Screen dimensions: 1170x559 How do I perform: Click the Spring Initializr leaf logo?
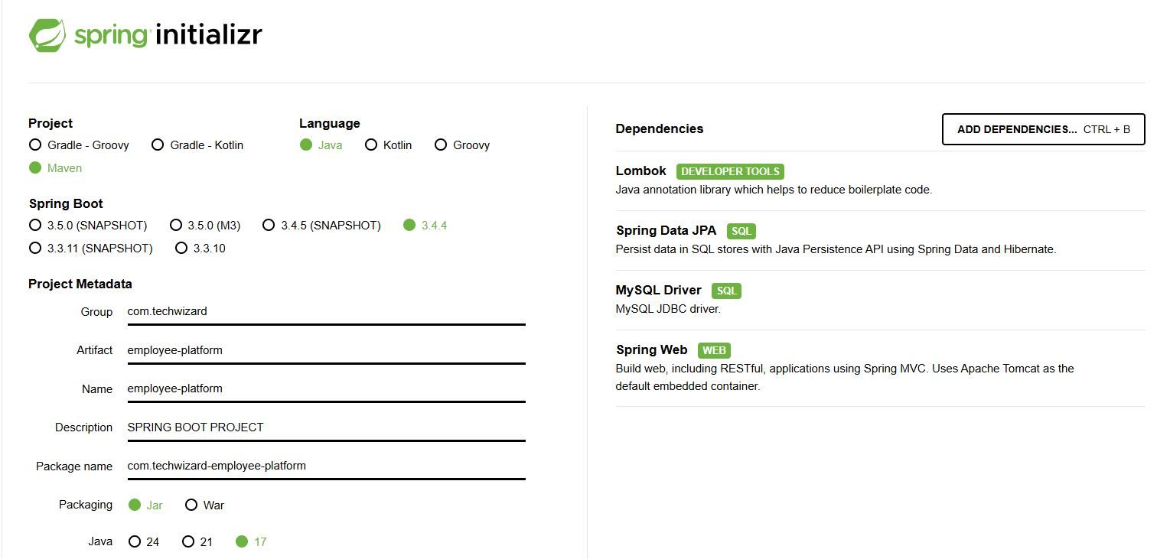pos(47,34)
